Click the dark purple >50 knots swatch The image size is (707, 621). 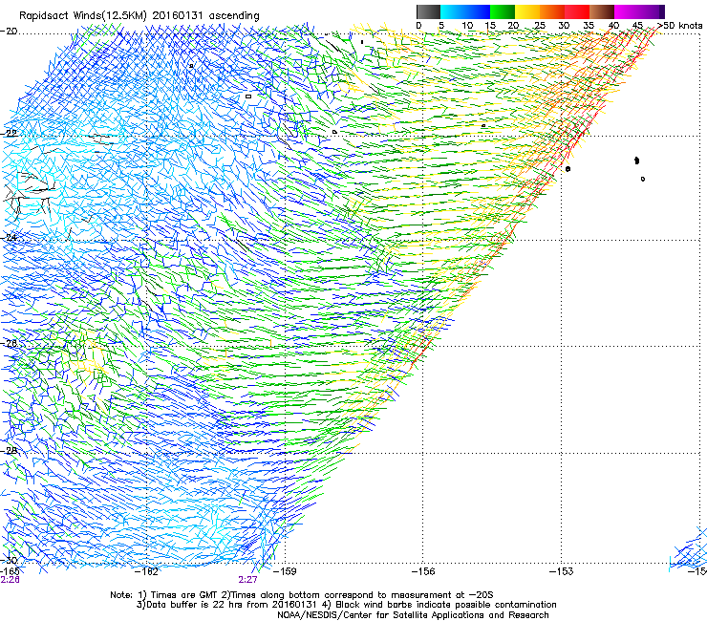662,11
